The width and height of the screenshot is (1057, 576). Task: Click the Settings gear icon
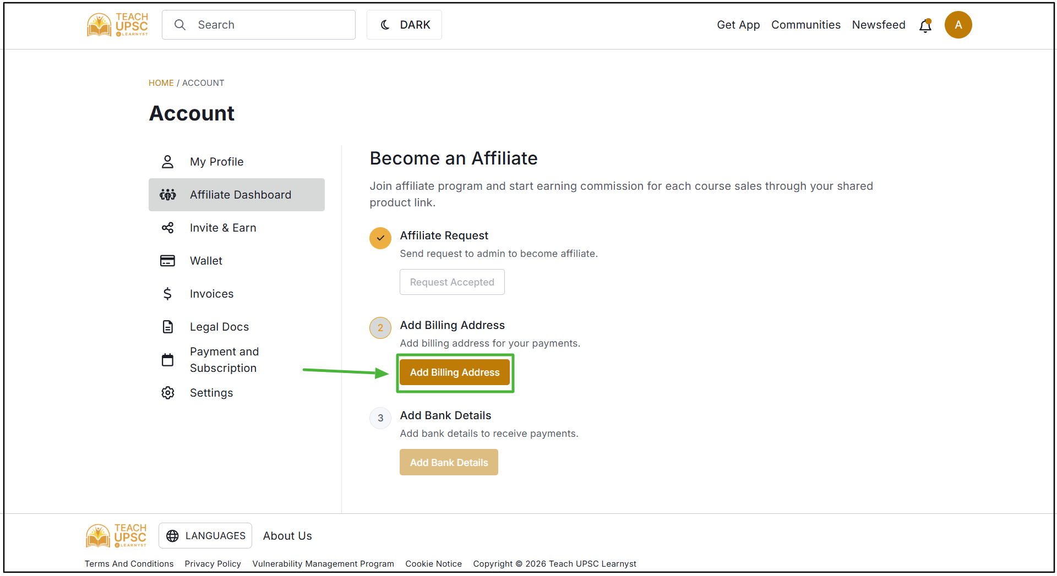167,393
